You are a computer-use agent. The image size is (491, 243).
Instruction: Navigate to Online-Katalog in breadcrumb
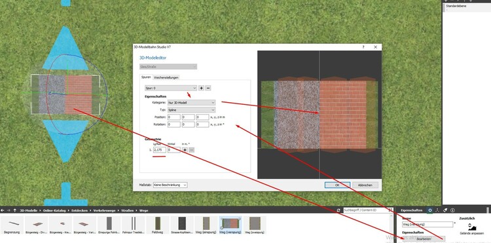coord(54,210)
